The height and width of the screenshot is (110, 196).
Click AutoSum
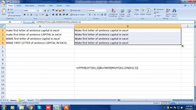pos(159,9)
